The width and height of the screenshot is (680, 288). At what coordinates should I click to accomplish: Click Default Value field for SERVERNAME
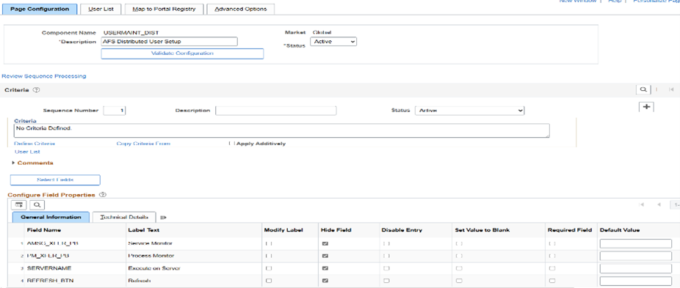(636, 268)
